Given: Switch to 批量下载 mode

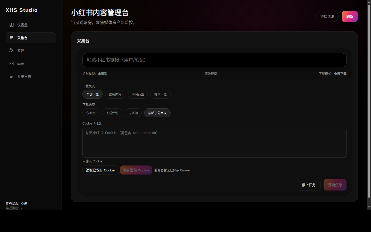Looking at the screenshot, I should tap(161, 94).
